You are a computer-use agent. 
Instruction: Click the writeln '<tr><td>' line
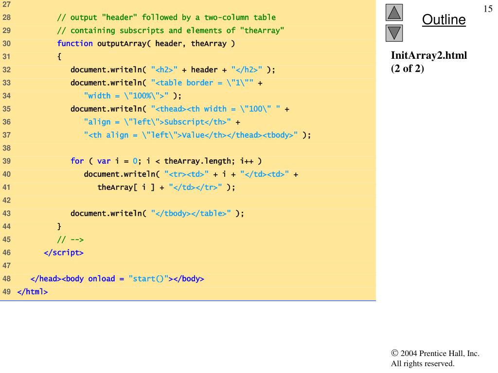point(191,174)
